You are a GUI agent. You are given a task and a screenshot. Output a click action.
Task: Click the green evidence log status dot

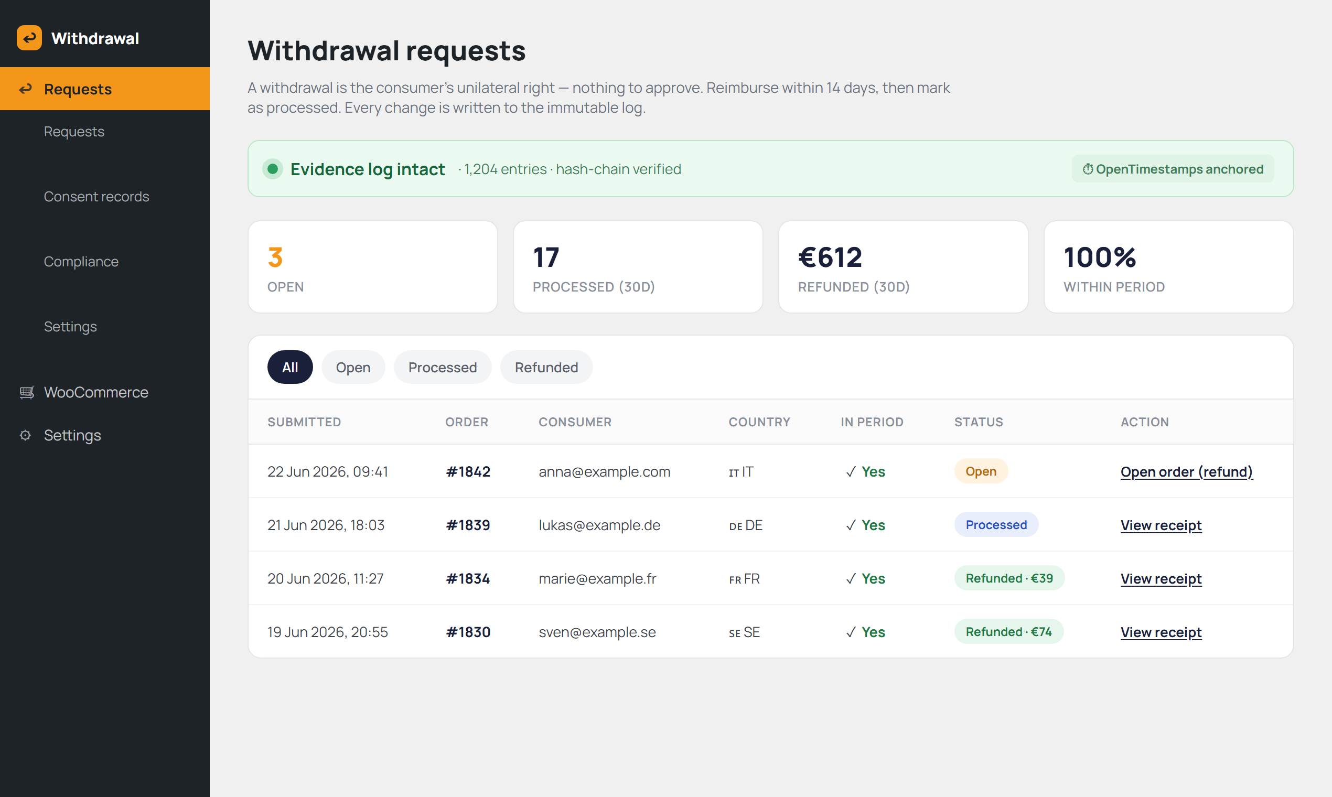[x=272, y=169]
